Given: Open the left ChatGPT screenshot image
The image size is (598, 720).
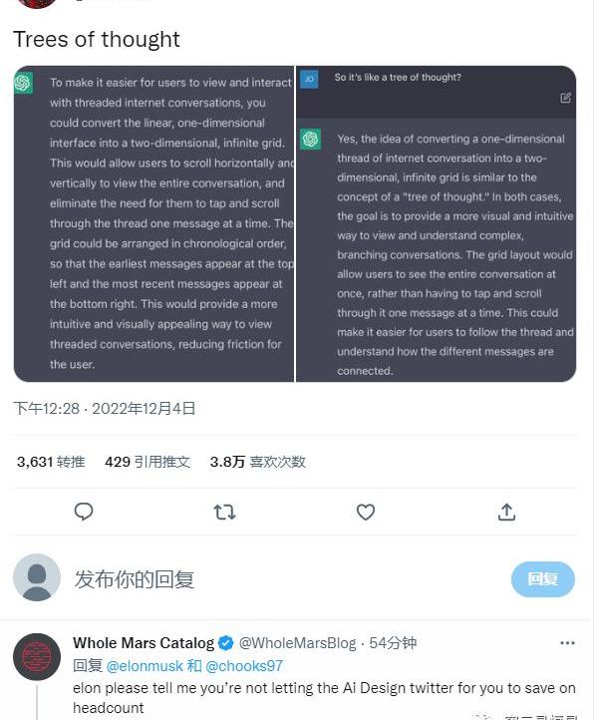Looking at the screenshot, I should pyautogui.click(x=154, y=224).
